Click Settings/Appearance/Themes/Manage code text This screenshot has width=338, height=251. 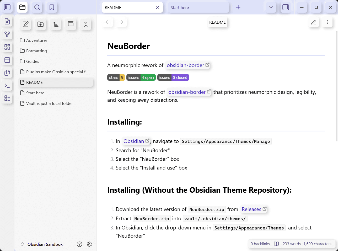tap(226, 141)
